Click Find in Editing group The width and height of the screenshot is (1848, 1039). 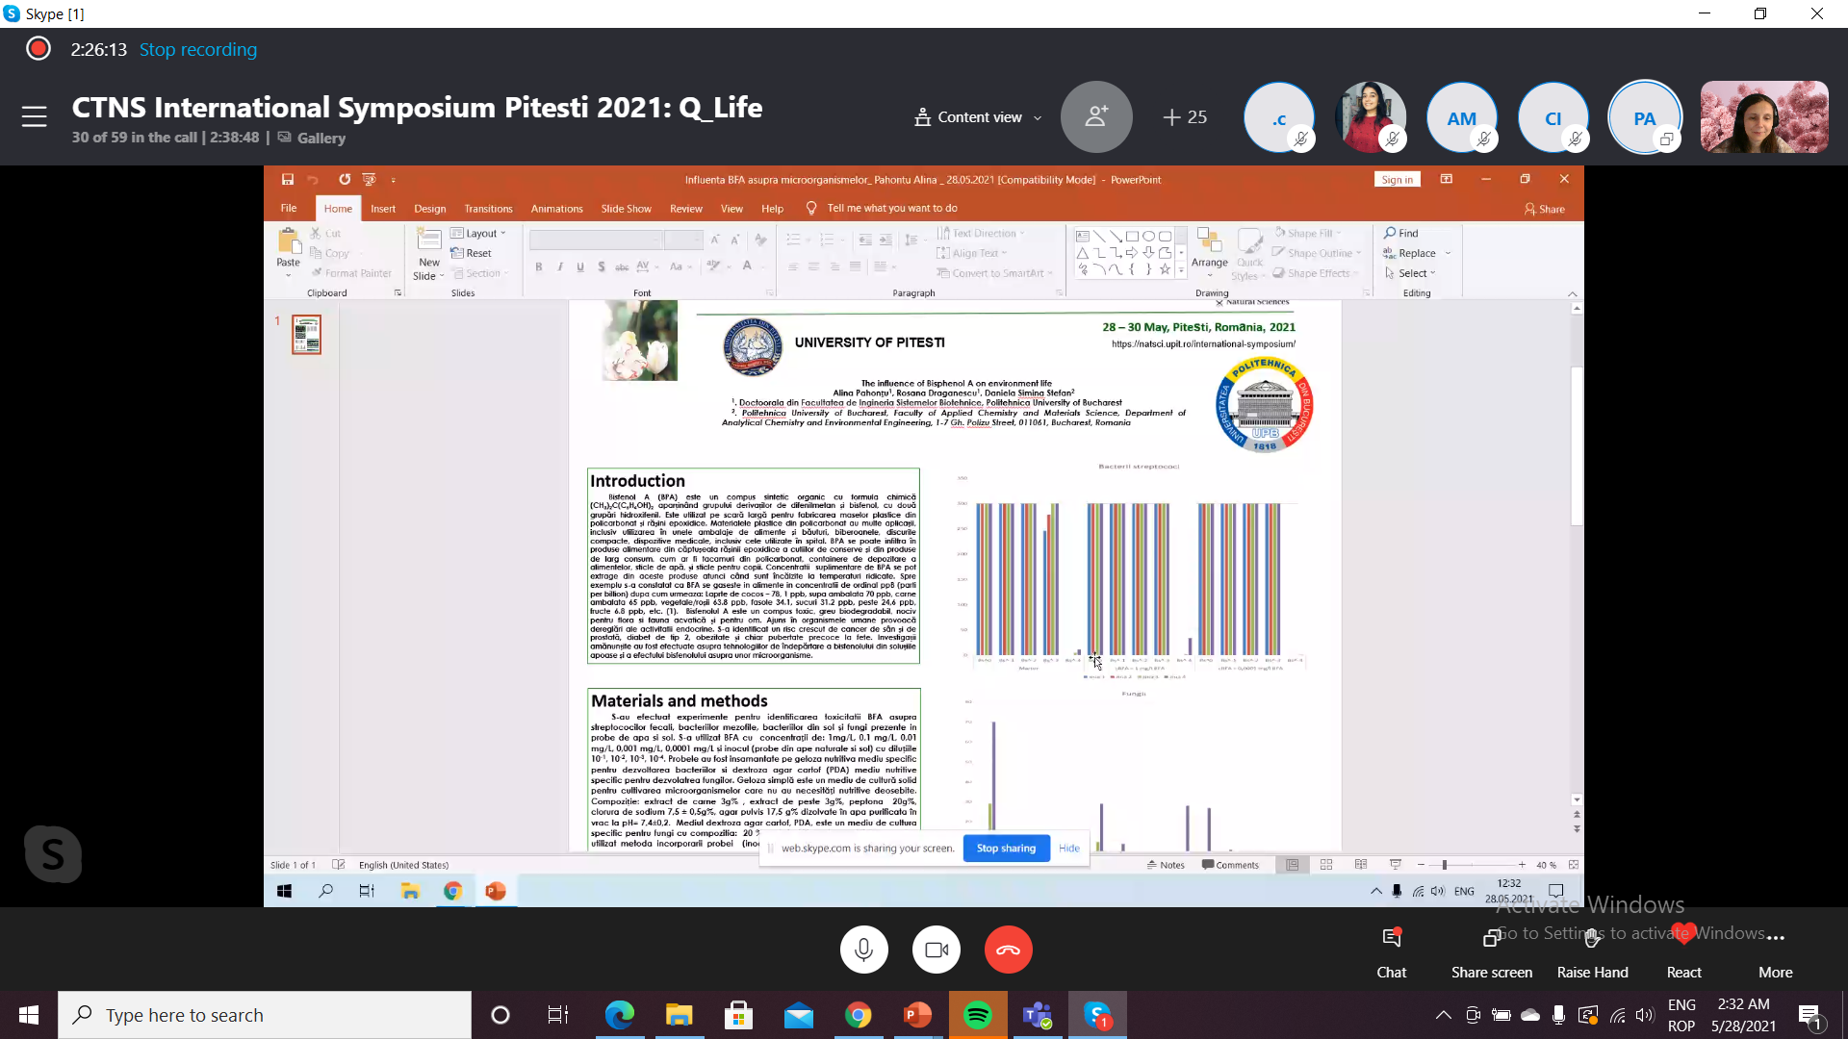pyautogui.click(x=1401, y=233)
